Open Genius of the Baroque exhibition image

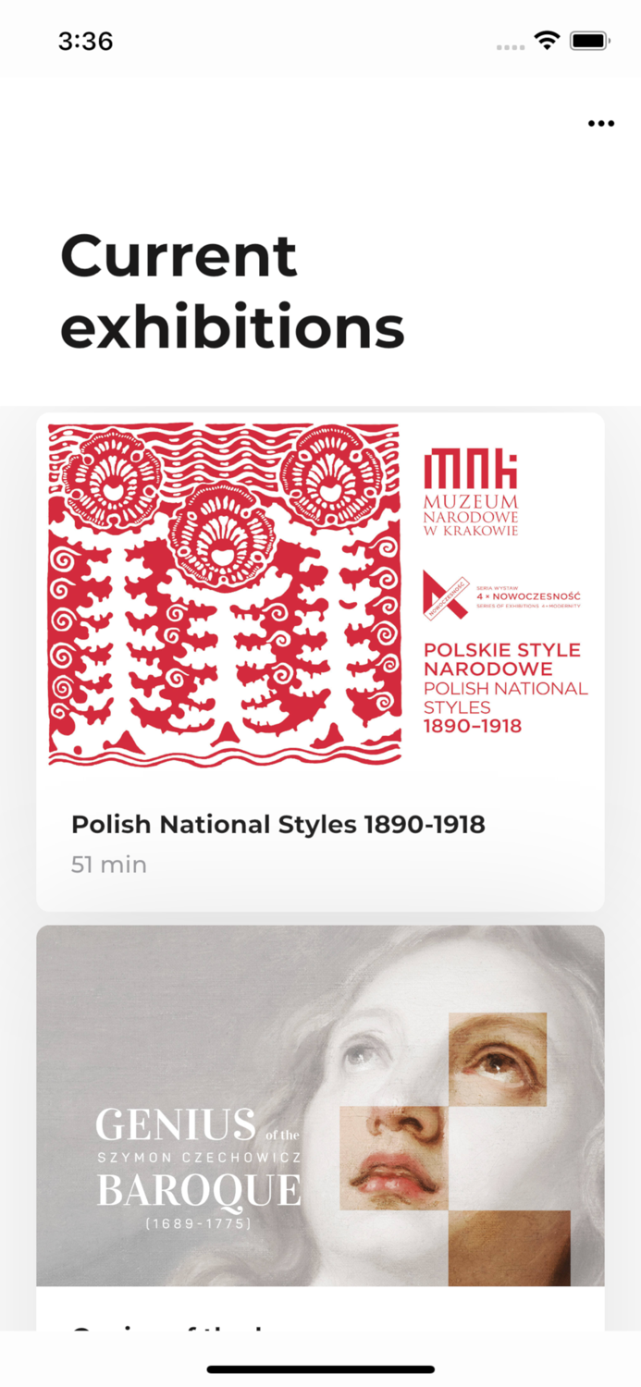tap(320, 1105)
